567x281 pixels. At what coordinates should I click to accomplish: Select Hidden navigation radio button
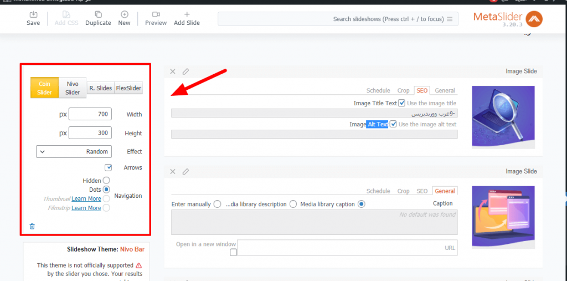(106, 180)
